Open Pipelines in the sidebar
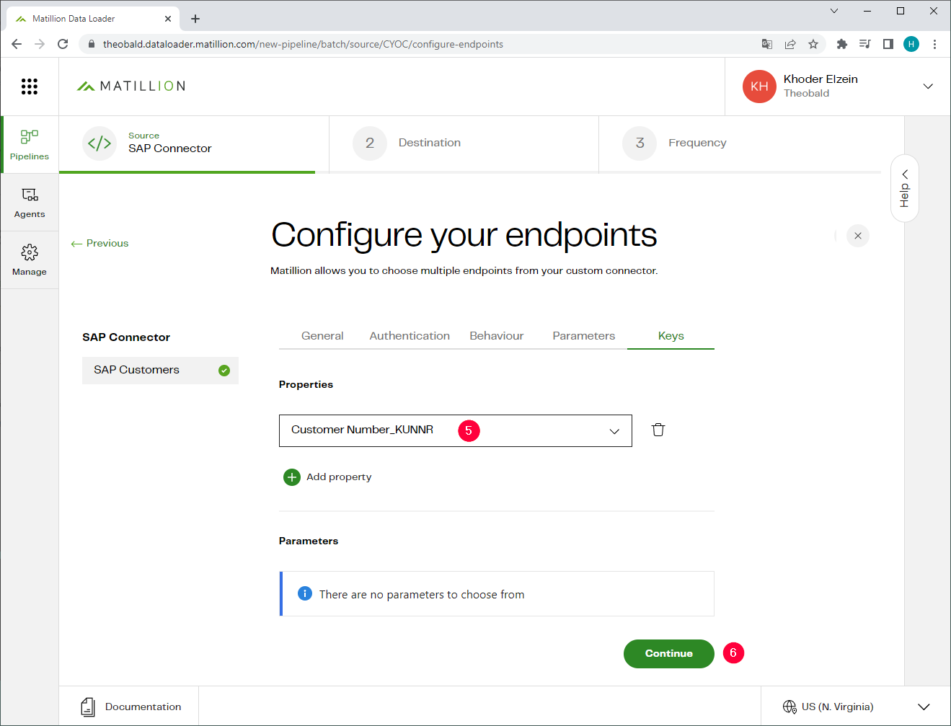The width and height of the screenshot is (951, 726). click(30, 145)
